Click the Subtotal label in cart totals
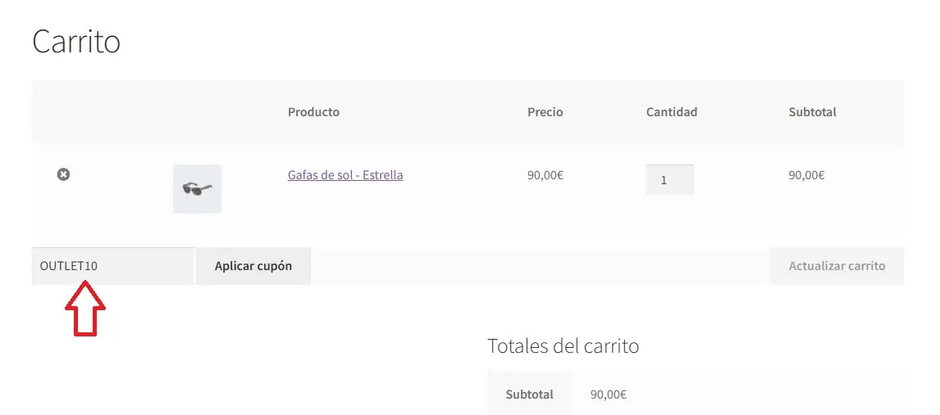The height and width of the screenshot is (415, 940). [x=529, y=395]
